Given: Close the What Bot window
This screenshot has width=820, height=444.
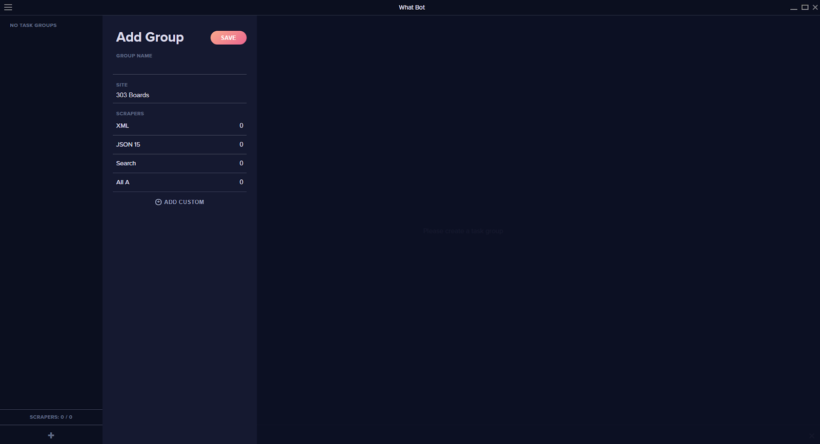Looking at the screenshot, I should 815,7.
